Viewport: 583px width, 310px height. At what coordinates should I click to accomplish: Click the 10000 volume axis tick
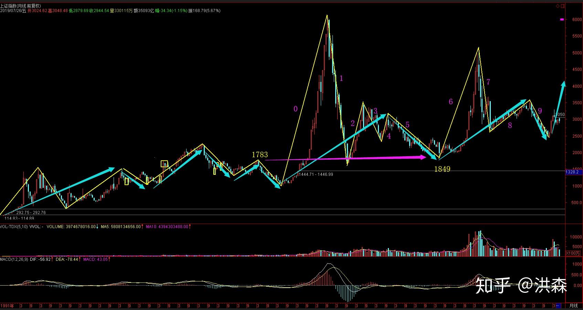pos(576,237)
